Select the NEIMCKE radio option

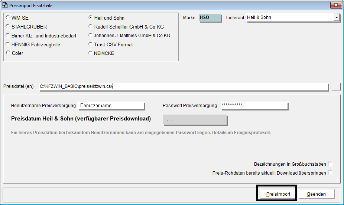coord(90,53)
